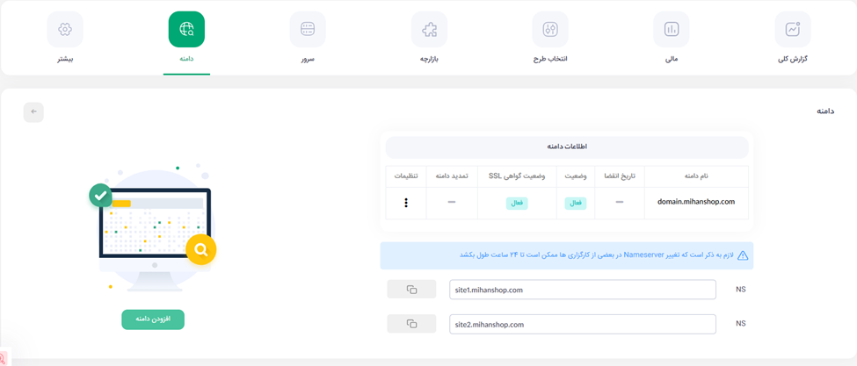This screenshot has width=857, height=366.
Task: Click the اطلاعات دامنه section title
Action: (567, 147)
